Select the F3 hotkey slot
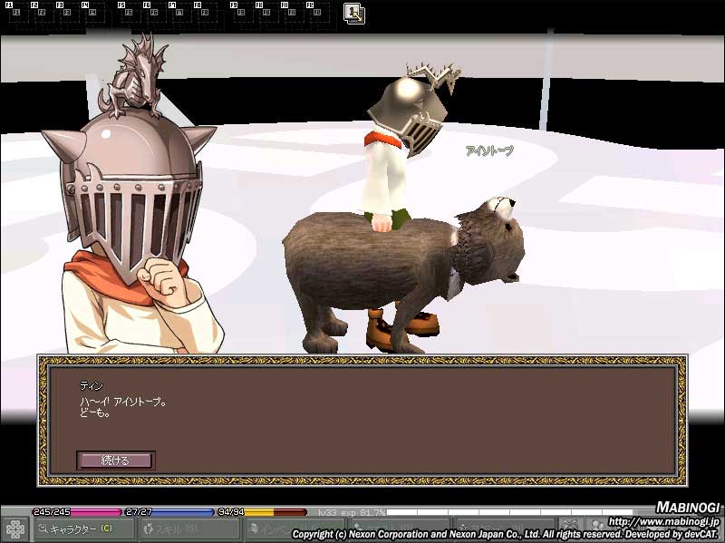 click(67, 13)
